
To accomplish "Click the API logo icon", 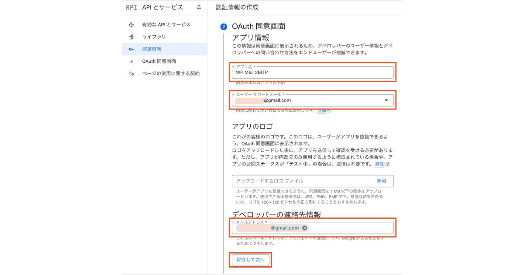I will click(131, 7).
